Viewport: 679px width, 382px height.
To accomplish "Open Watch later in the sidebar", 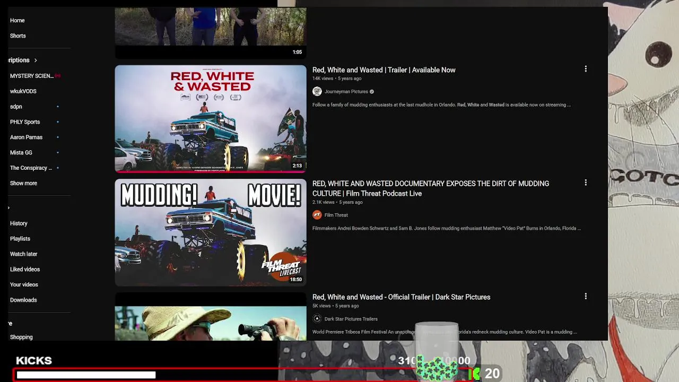I will pyautogui.click(x=23, y=254).
